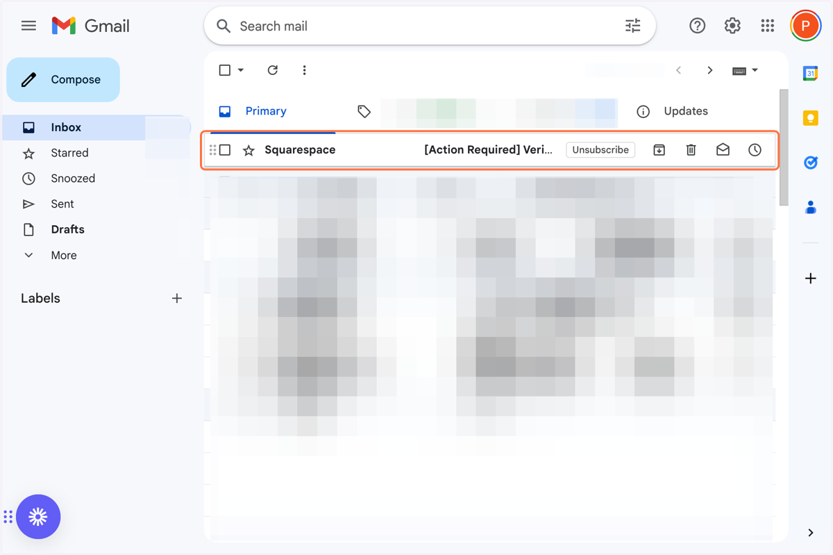The width and height of the screenshot is (833, 555).
Task: Click the purple floating asterisk button
Action: [x=38, y=517]
